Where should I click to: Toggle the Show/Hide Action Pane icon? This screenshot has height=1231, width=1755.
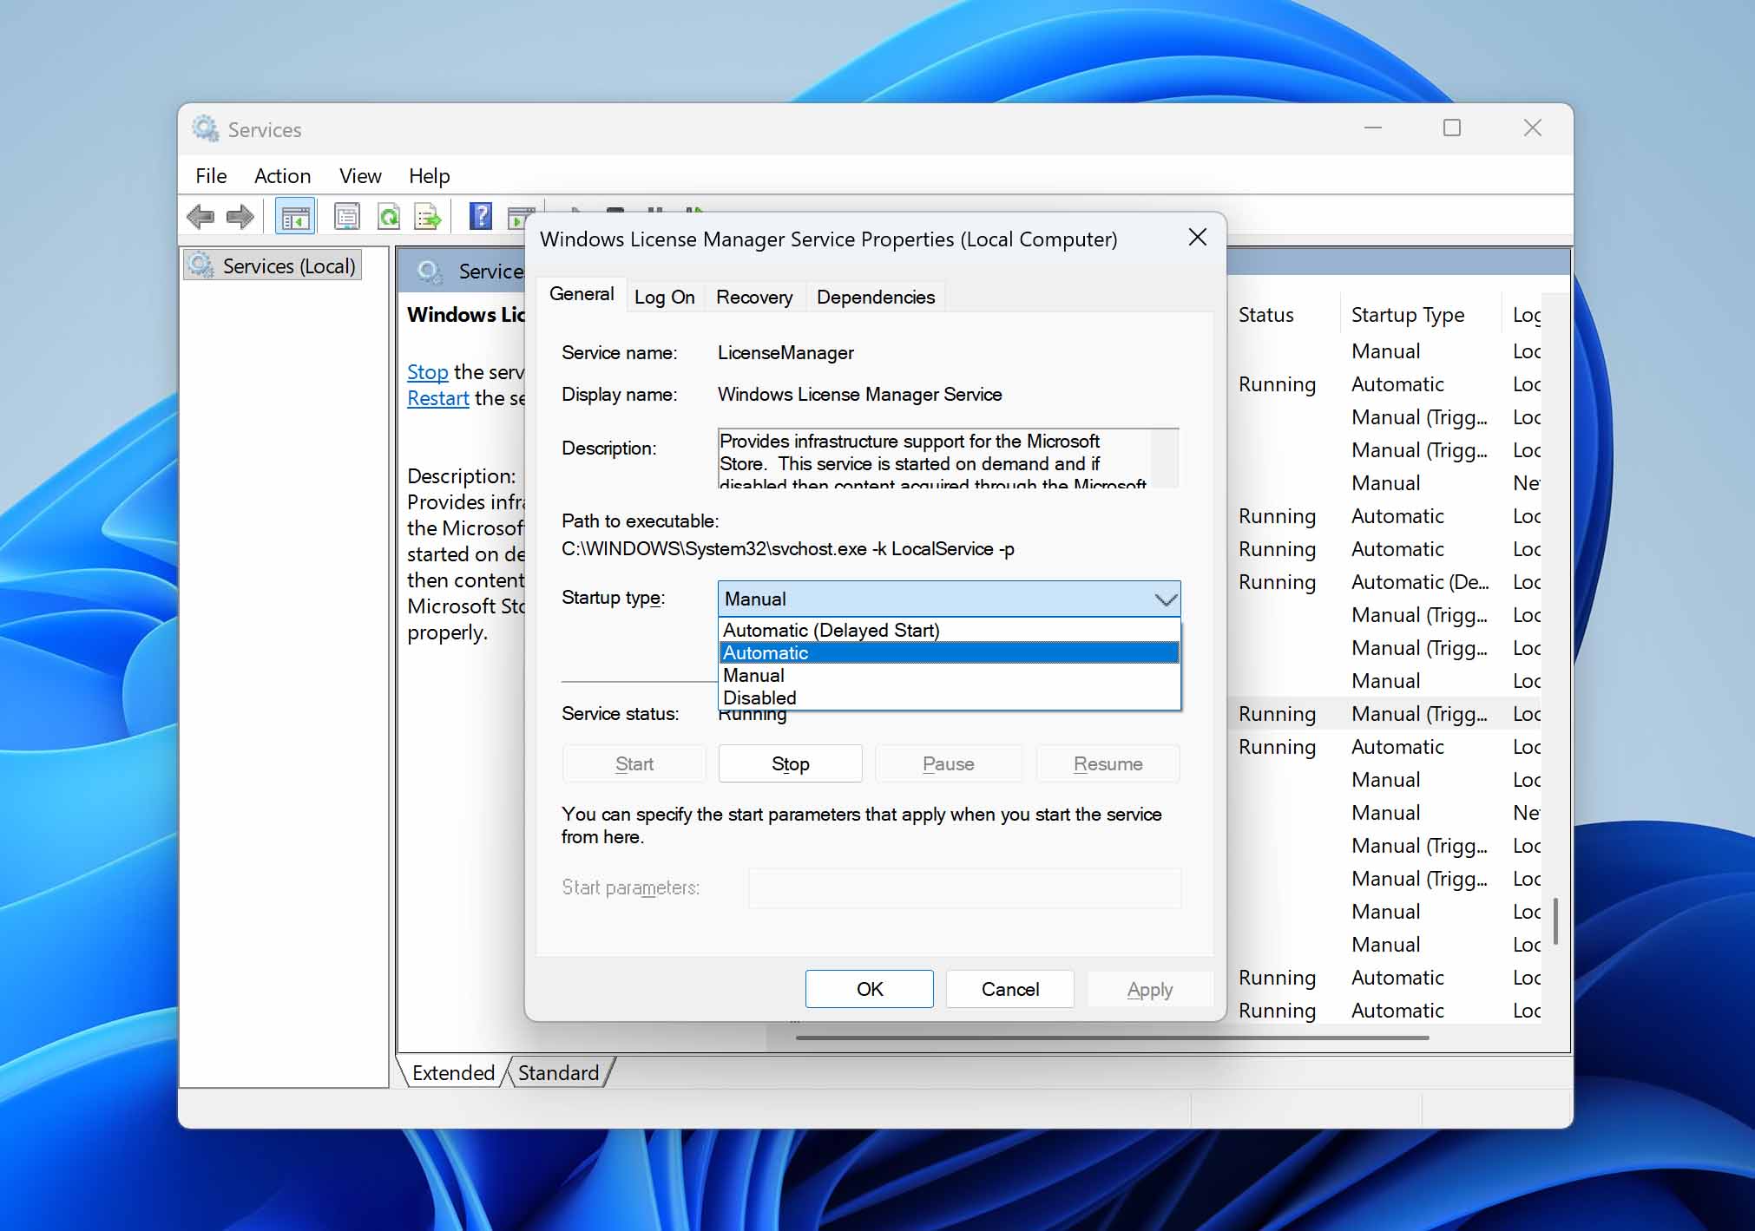(522, 216)
